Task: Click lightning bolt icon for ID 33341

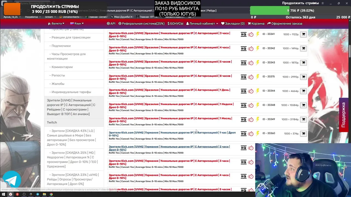Action: pos(257,34)
